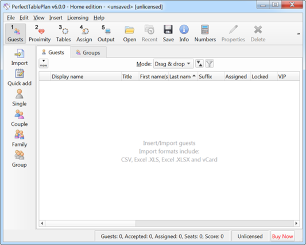The width and height of the screenshot is (306, 245).
Task: Click the sort icon beside Mode dropdown
Action: click(x=199, y=64)
